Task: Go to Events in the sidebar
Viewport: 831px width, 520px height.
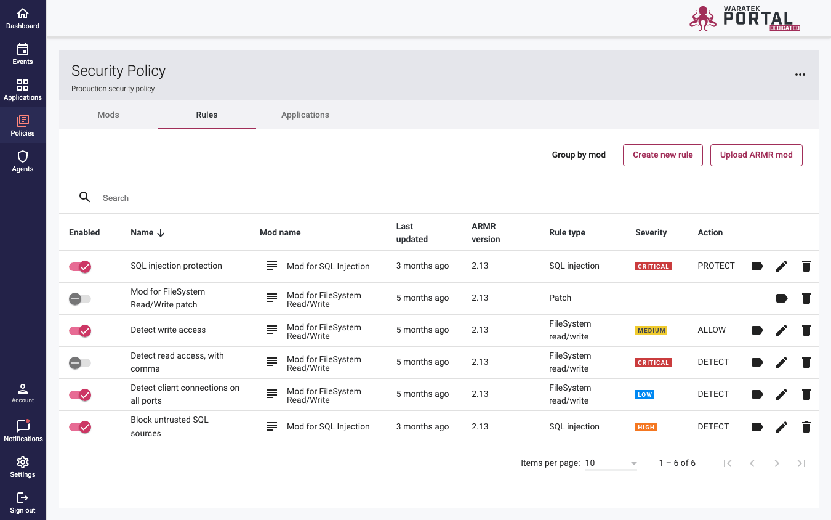Action: coord(23,54)
